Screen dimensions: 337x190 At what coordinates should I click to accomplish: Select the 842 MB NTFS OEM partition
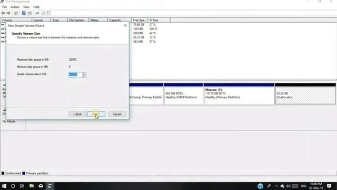[x=183, y=94]
